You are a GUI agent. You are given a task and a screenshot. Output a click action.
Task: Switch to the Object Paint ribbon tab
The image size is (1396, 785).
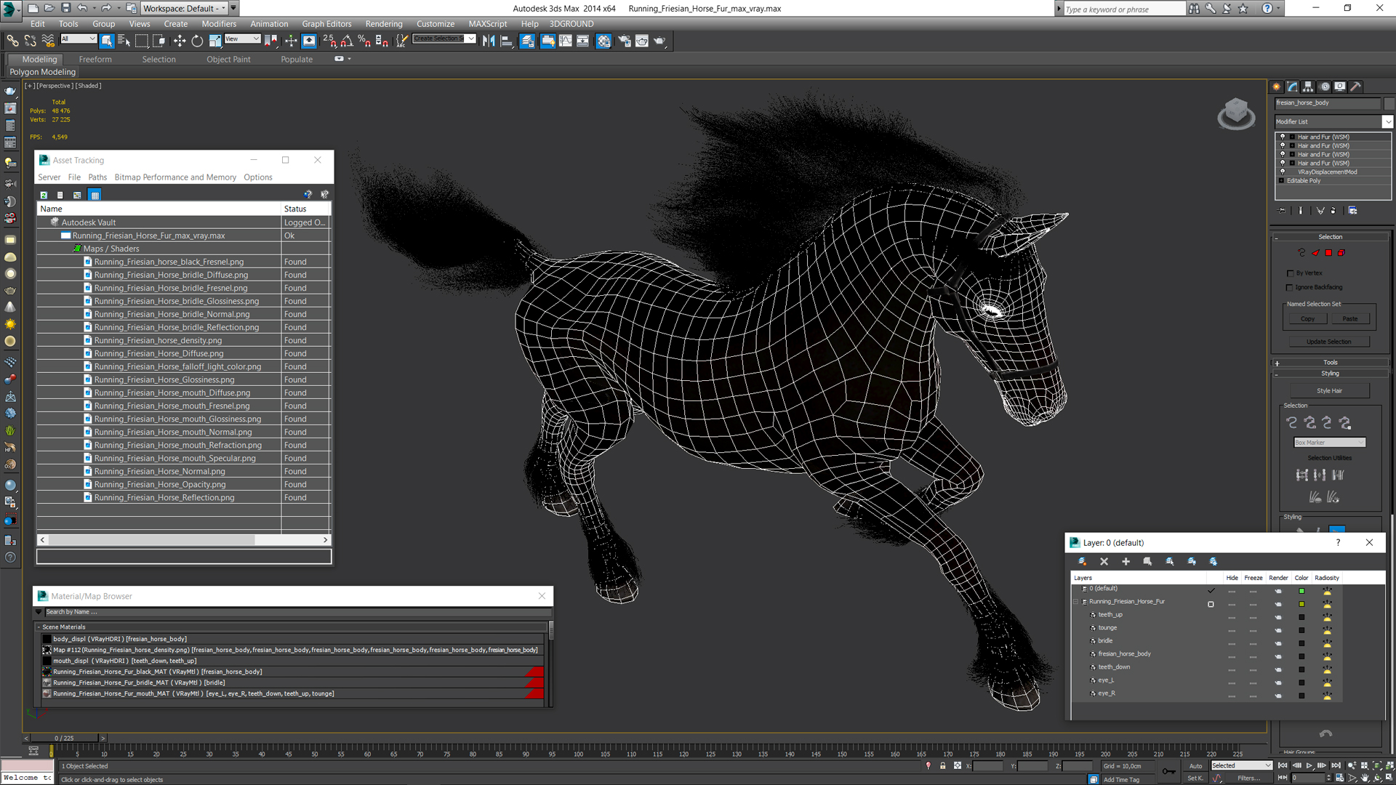click(228, 60)
